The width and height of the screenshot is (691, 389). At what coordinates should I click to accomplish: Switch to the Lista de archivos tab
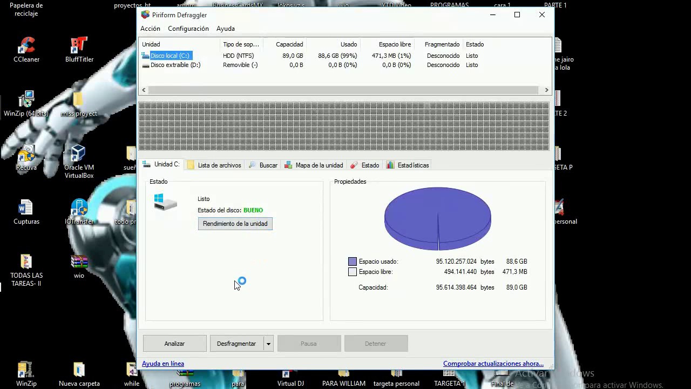(x=214, y=165)
